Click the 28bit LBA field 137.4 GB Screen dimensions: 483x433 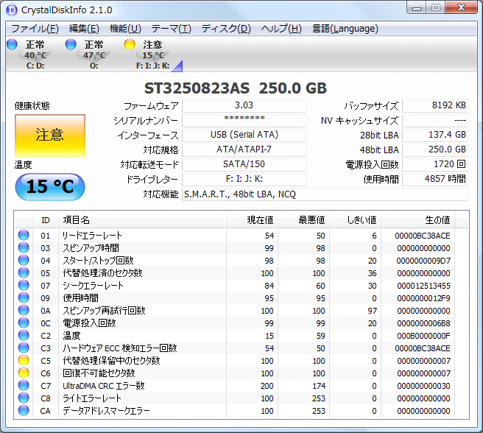point(435,135)
